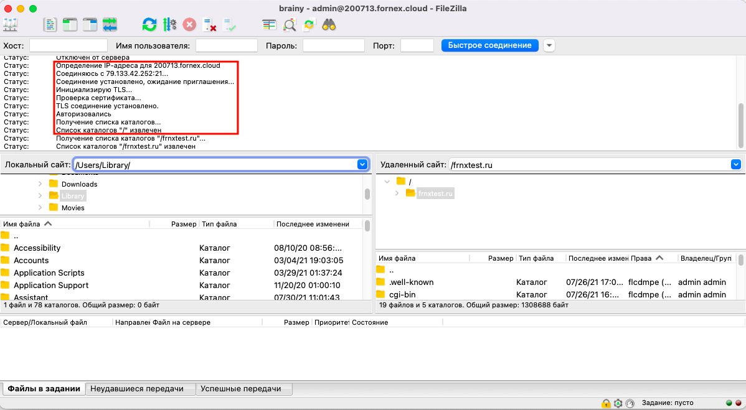Toggle the transfer queue display
746x410 pixels.
[110, 25]
